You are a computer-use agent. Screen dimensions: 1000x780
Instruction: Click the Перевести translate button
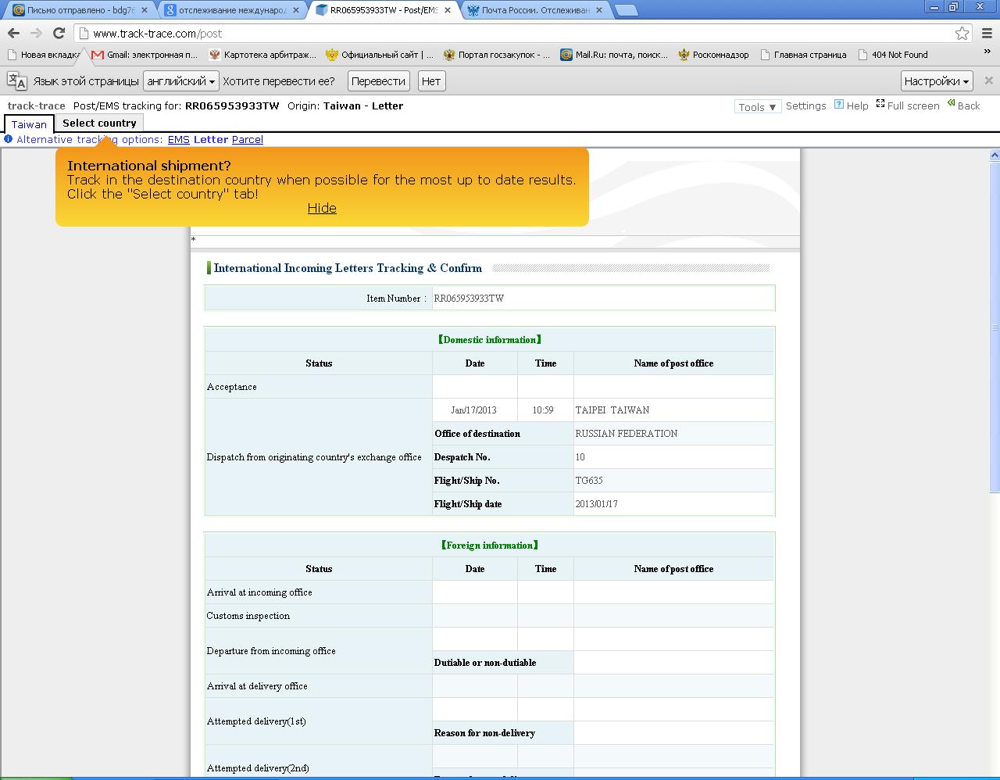378,81
